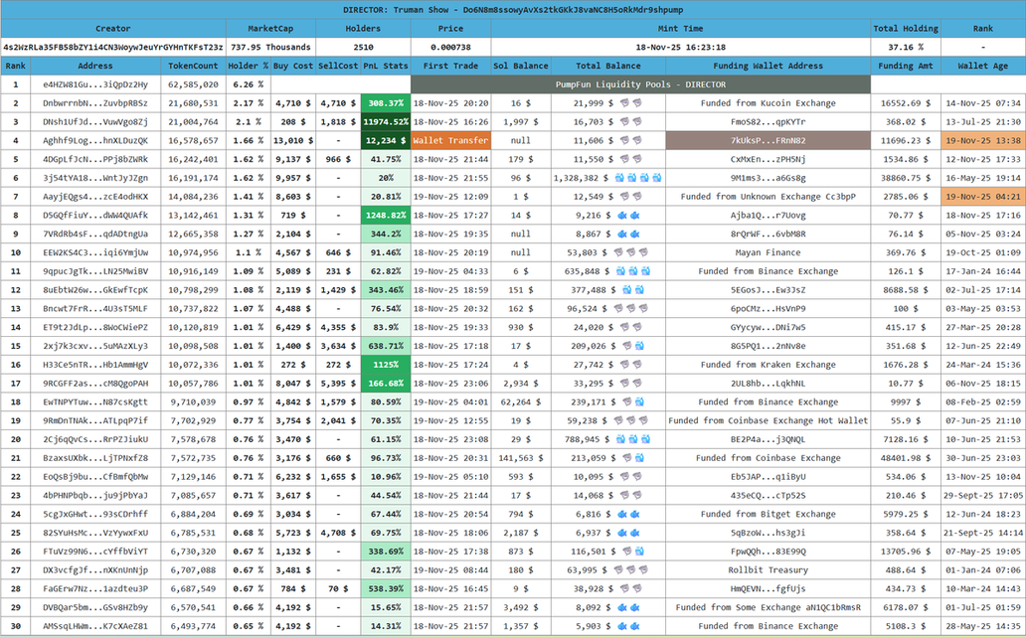Click the Funding Wallet Address column header

[768, 66]
